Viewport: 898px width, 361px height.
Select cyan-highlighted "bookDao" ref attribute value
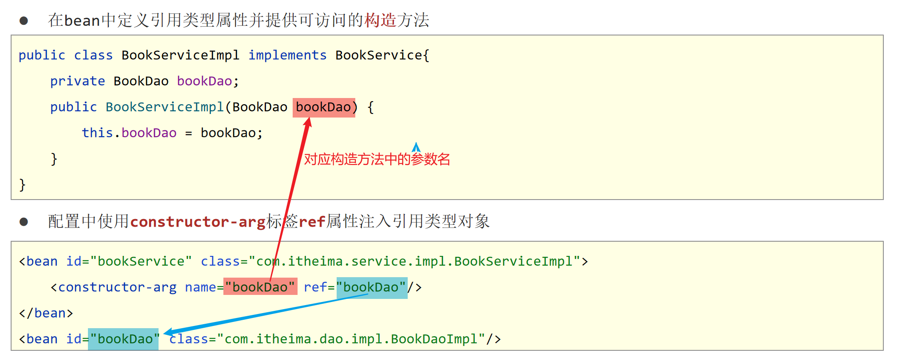tap(371, 287)
